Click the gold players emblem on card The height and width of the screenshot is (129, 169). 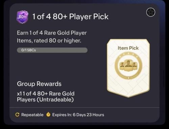pos(128,66)
